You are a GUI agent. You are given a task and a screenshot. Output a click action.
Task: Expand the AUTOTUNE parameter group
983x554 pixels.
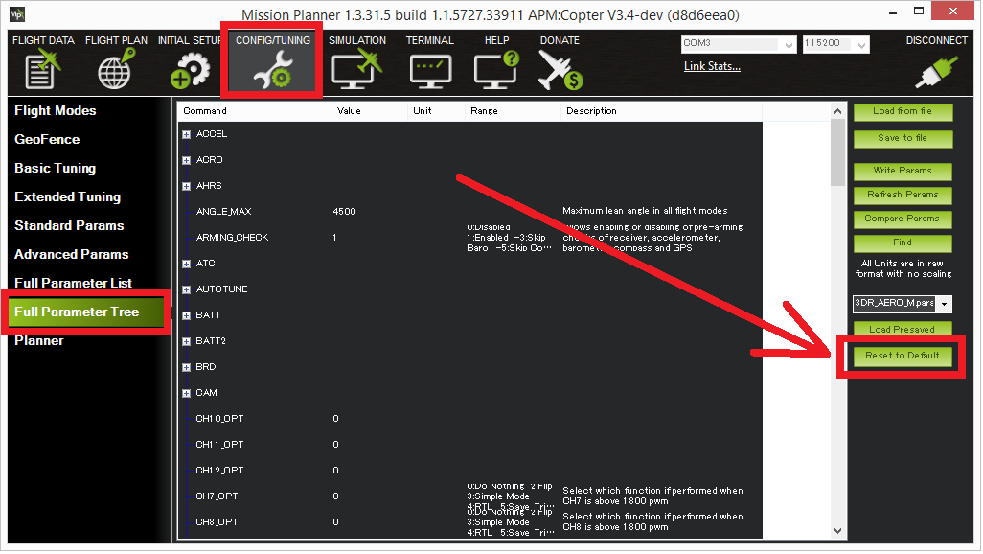[x=186, y=290]
